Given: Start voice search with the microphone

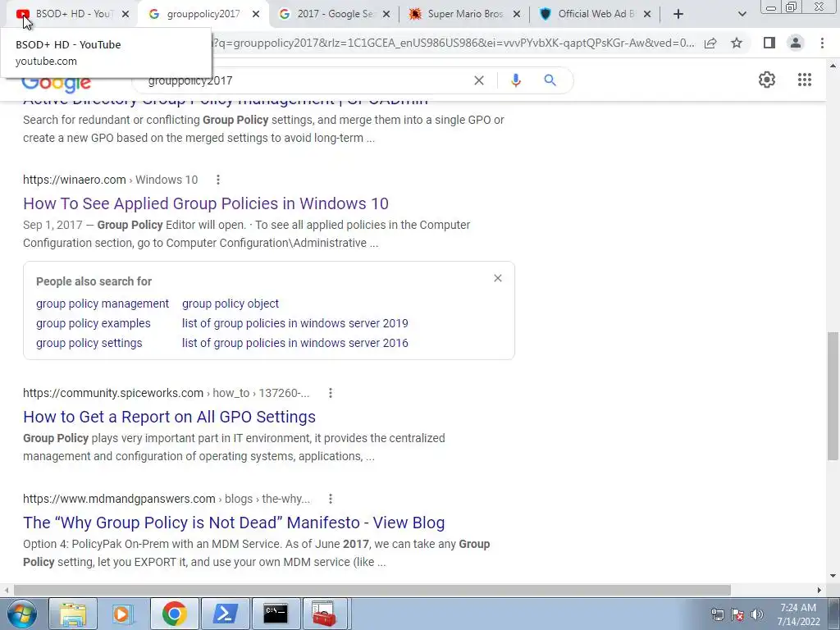Looking at the screenshot, I should click(515, 80).
